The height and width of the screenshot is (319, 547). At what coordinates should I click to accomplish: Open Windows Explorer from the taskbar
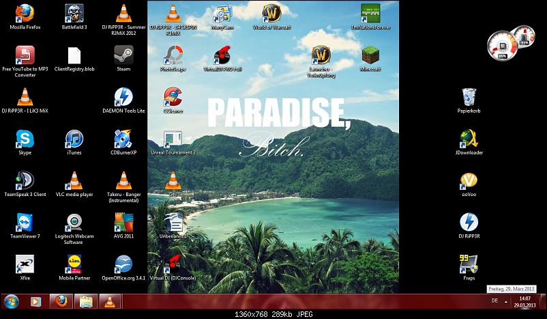click(x=86, y=301)
